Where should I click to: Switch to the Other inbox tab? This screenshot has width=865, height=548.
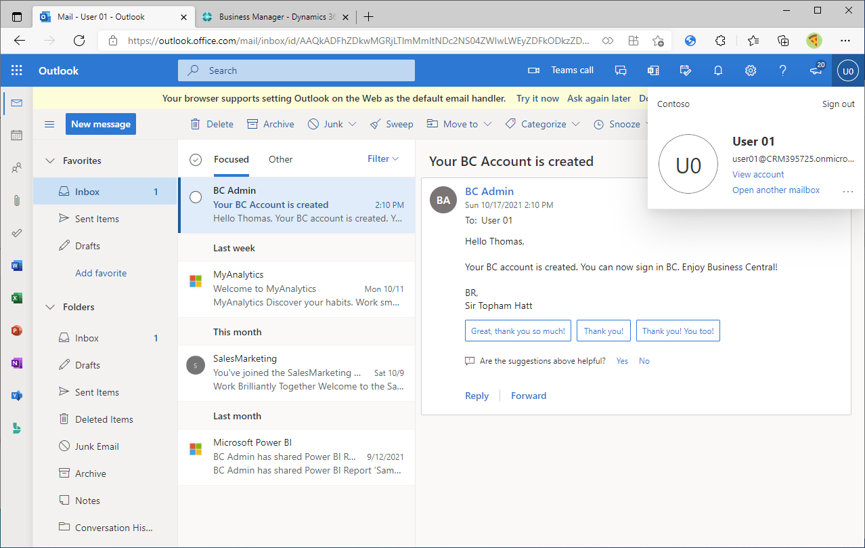click(280, 159)
